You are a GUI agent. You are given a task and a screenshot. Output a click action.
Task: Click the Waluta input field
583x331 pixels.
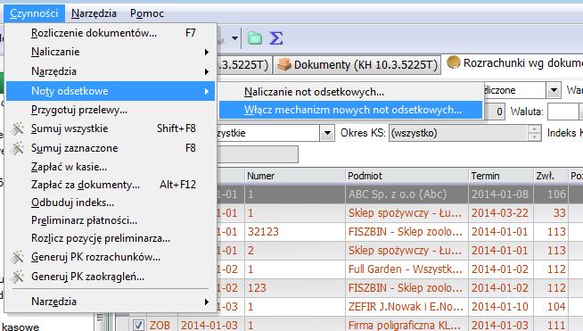coord(563,112)
